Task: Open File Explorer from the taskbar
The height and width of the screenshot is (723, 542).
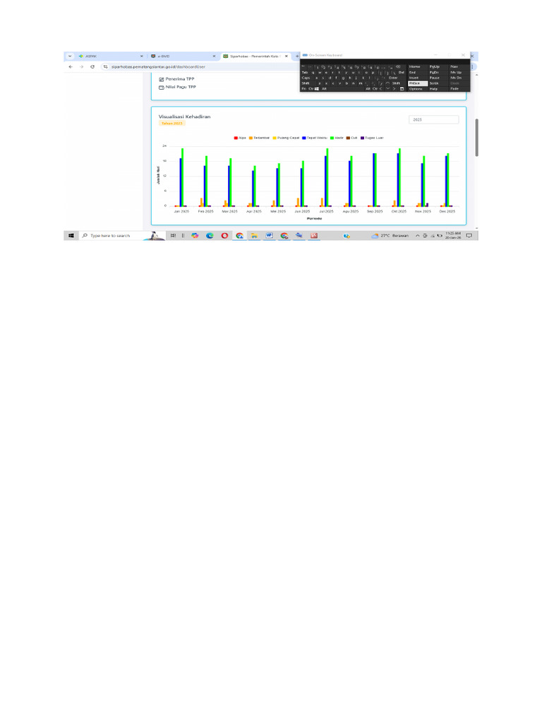Action: tap(254, 236)
